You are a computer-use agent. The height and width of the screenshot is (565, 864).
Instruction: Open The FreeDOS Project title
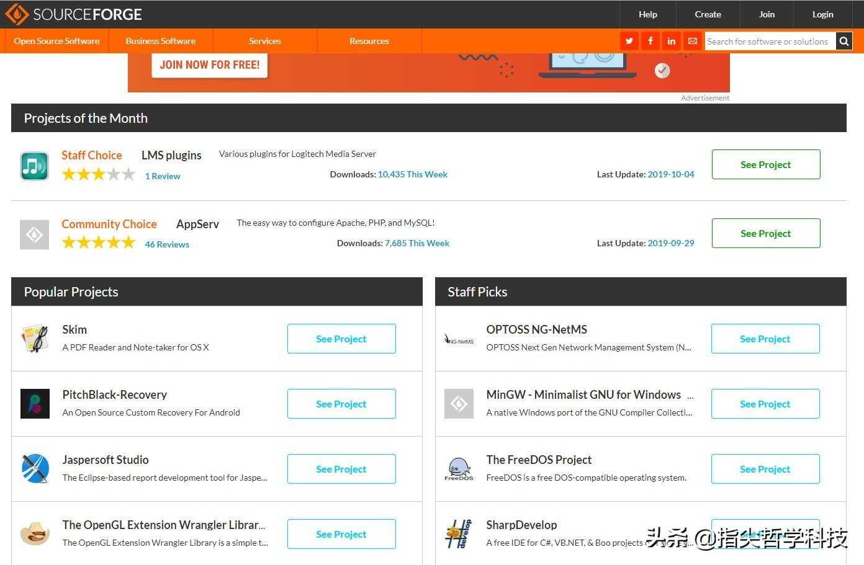539,460
